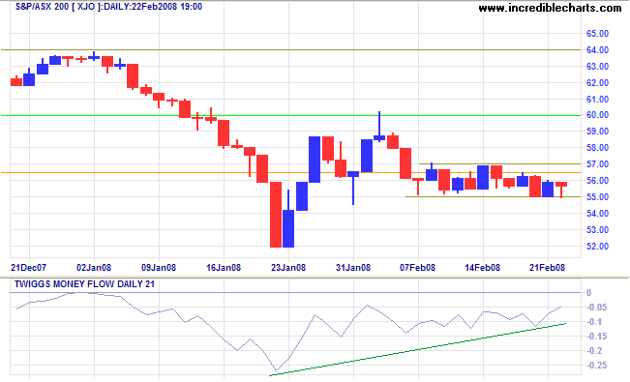Select the 56.00 price axis label
This screenshot has width=630, height=382.
597,181
